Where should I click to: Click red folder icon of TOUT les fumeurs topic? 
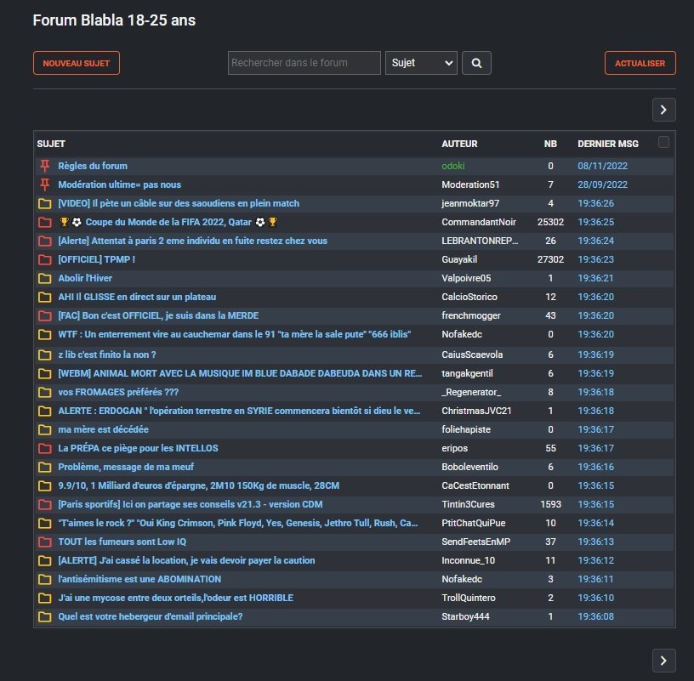(x=45, y=542)
